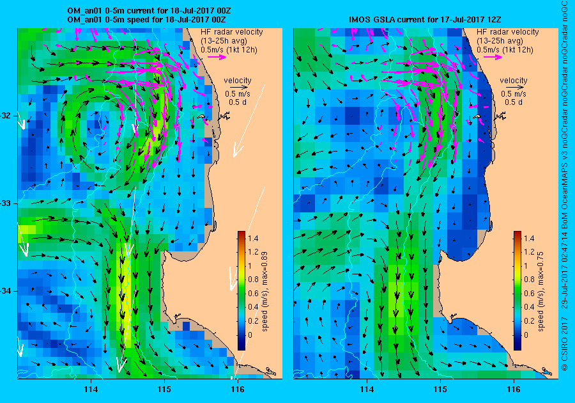
Task: Click 'speed (m/s), max=0.89' label
Action: click(x=264, y=292)
